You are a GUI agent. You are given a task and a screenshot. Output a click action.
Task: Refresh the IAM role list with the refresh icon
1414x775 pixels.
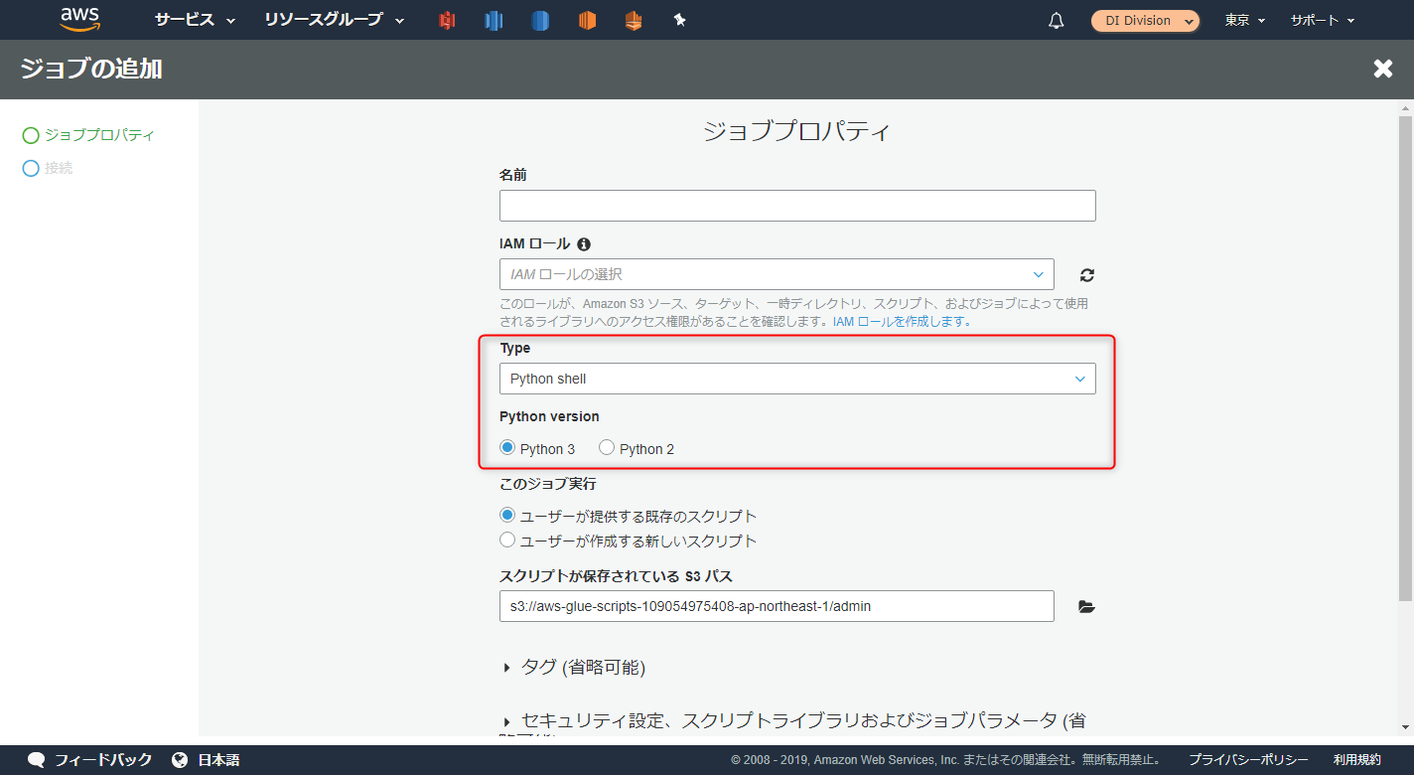pyautogui.click(x=1086, y=274)
